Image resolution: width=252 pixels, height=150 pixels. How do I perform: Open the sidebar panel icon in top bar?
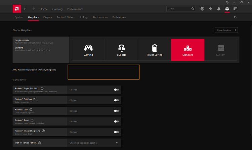click(235, 9)
